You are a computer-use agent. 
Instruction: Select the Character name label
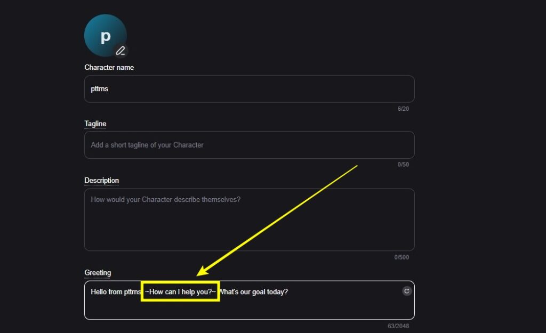109,67
